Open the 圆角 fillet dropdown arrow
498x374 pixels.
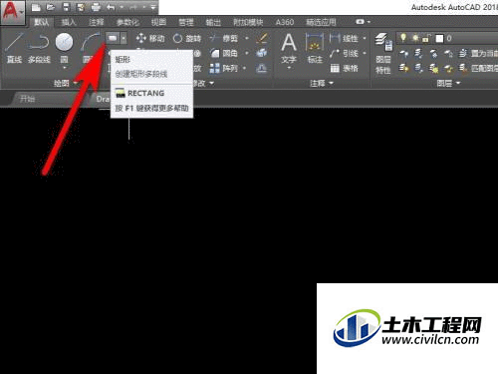point(247,53)
